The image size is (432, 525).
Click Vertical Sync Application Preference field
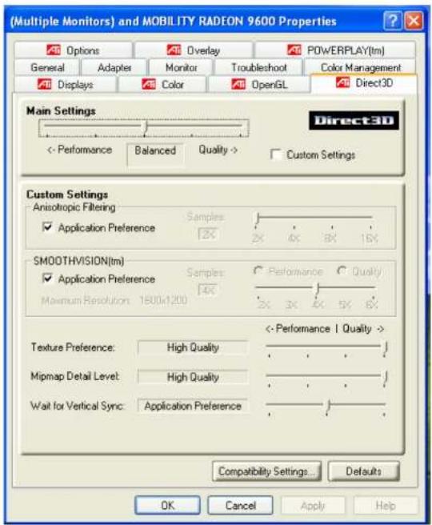tap(193, 406)
